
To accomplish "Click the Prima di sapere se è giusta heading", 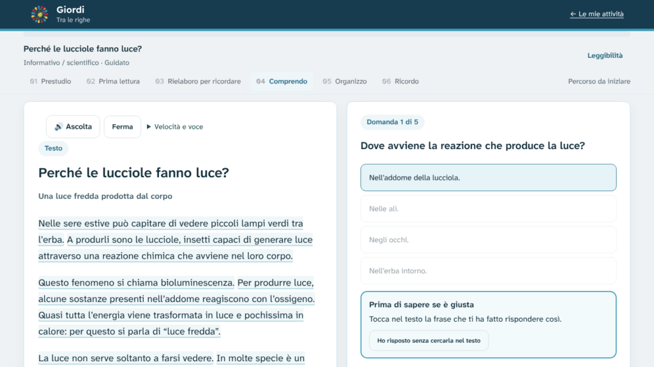I will point(422,305).
